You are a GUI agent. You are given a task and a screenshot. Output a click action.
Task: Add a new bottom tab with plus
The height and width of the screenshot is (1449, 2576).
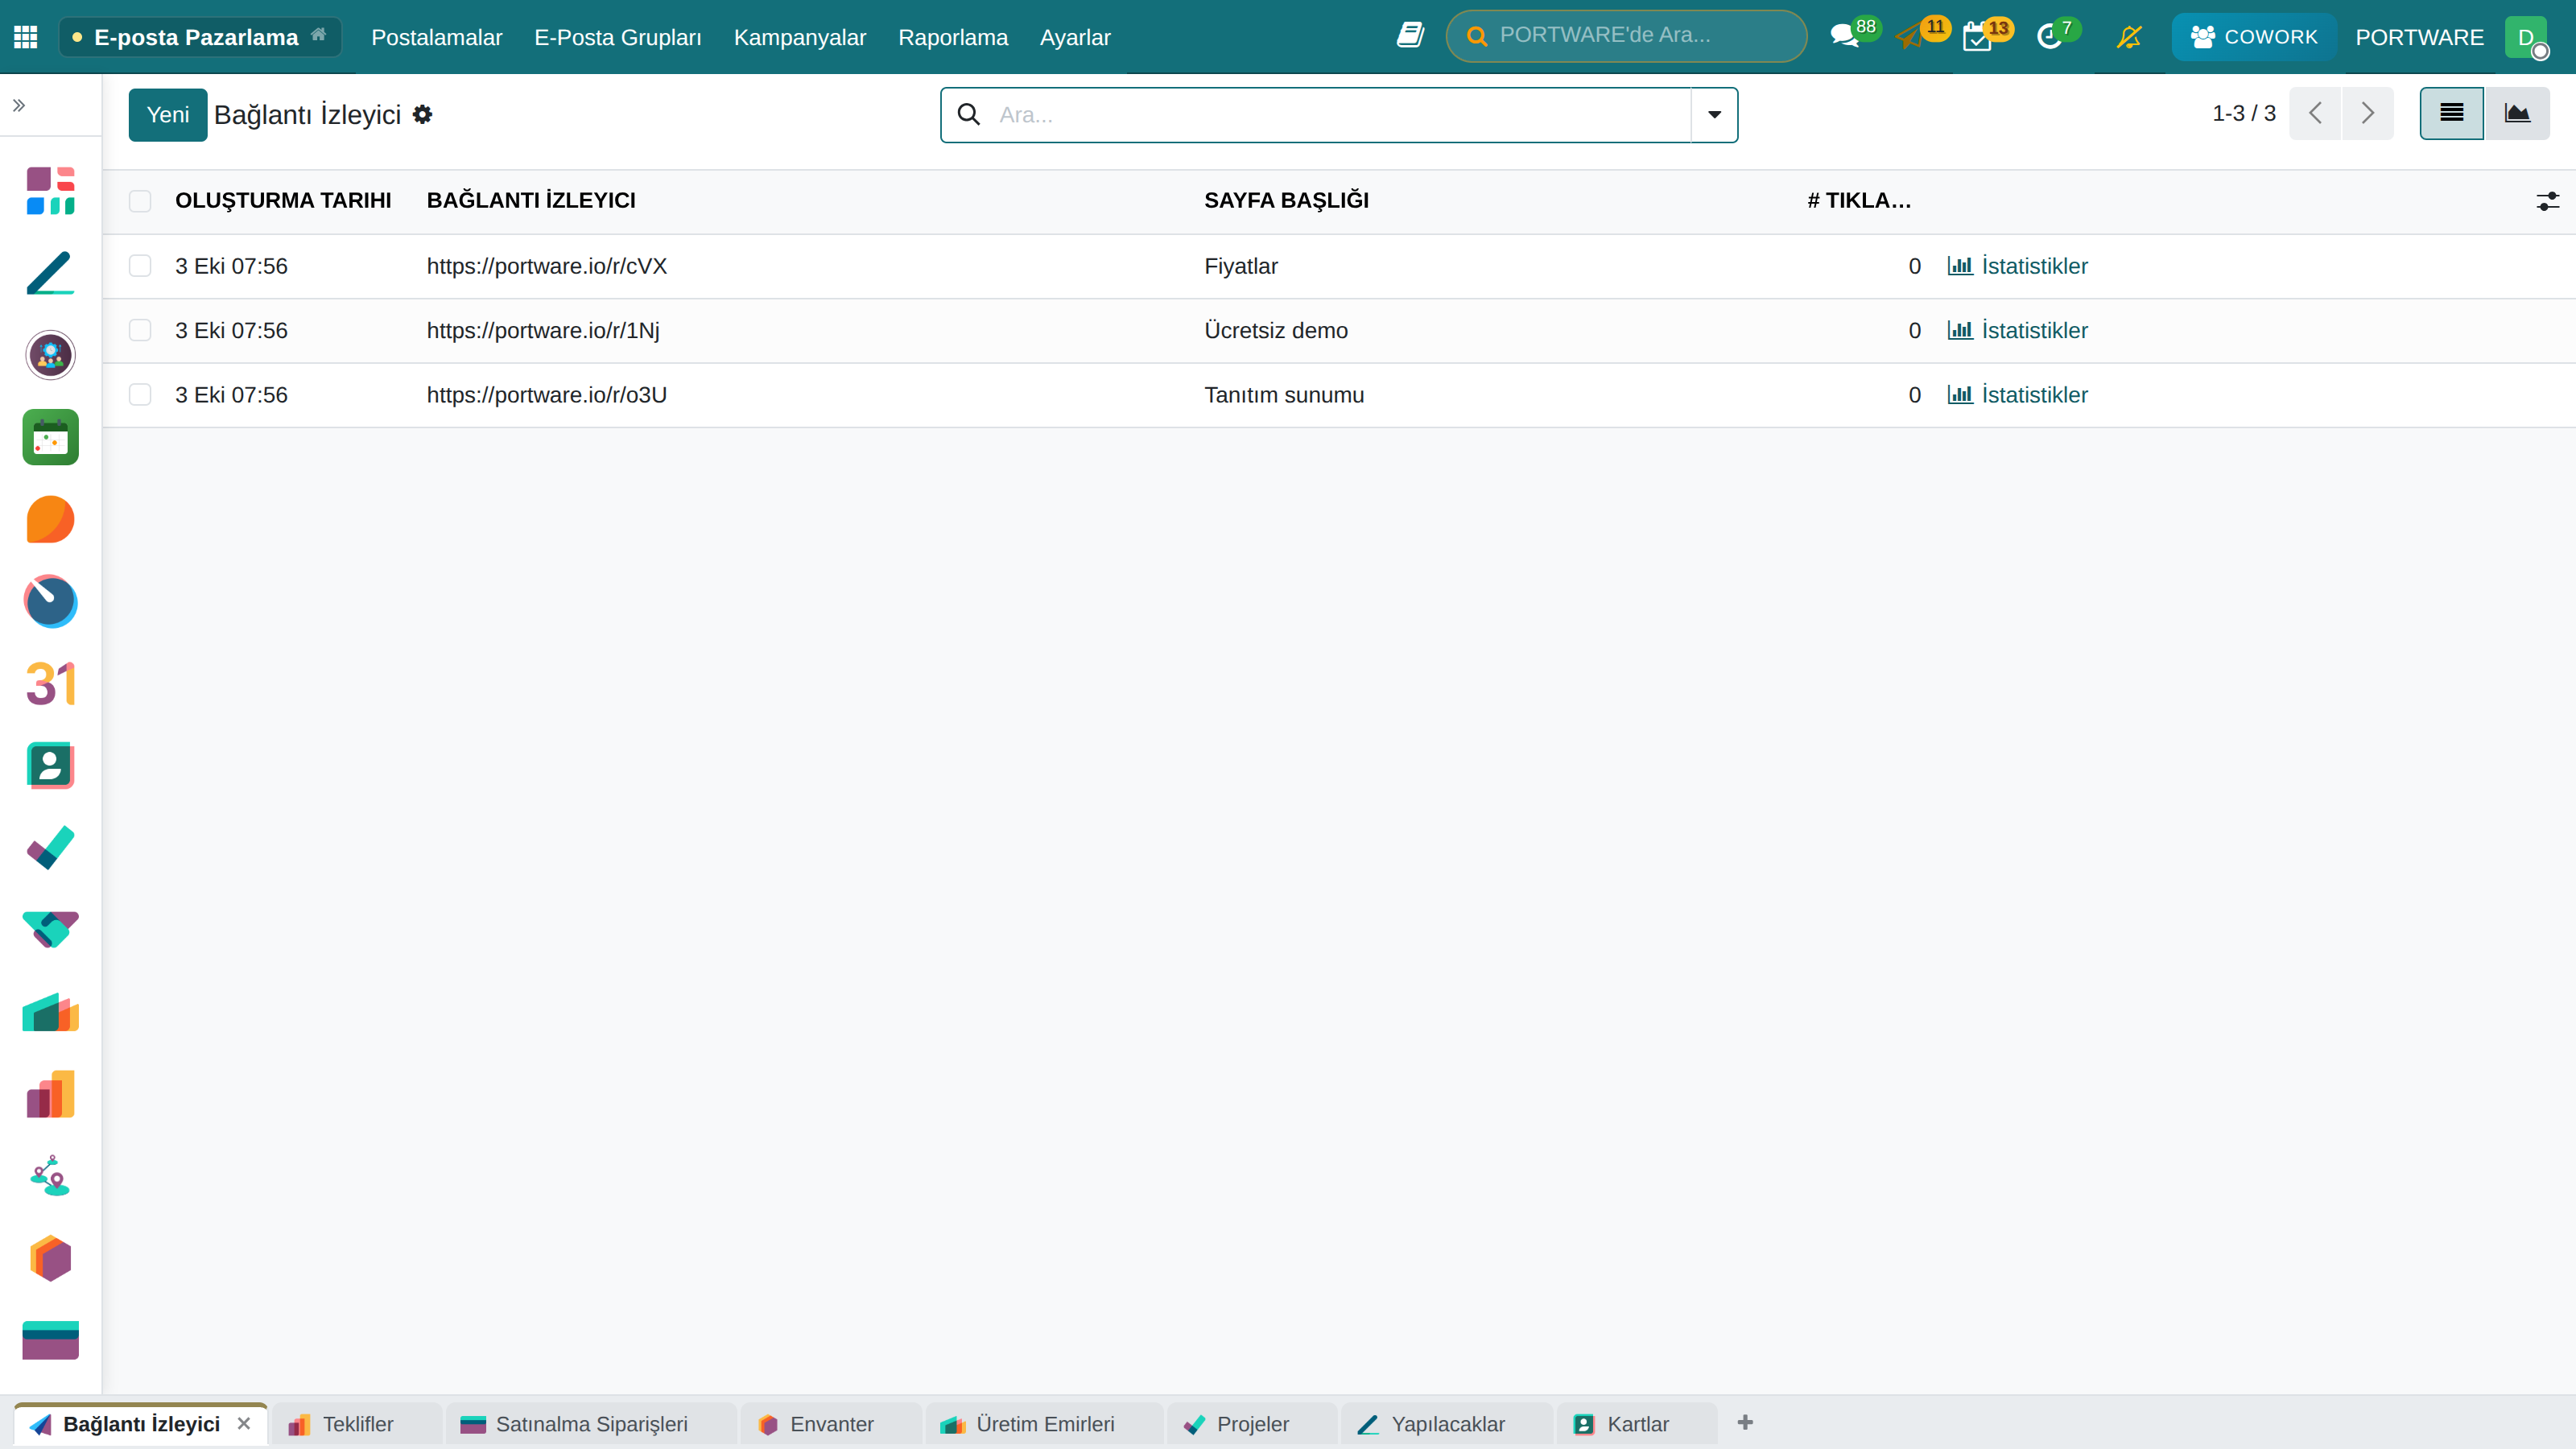point(1745,1422)
